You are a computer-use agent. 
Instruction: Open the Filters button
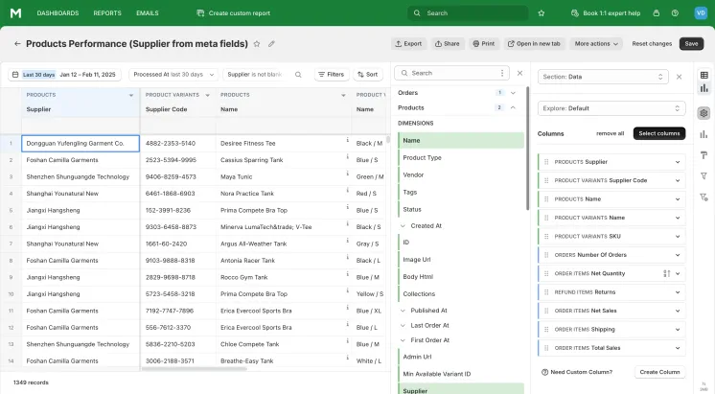(x=332, y=75)
